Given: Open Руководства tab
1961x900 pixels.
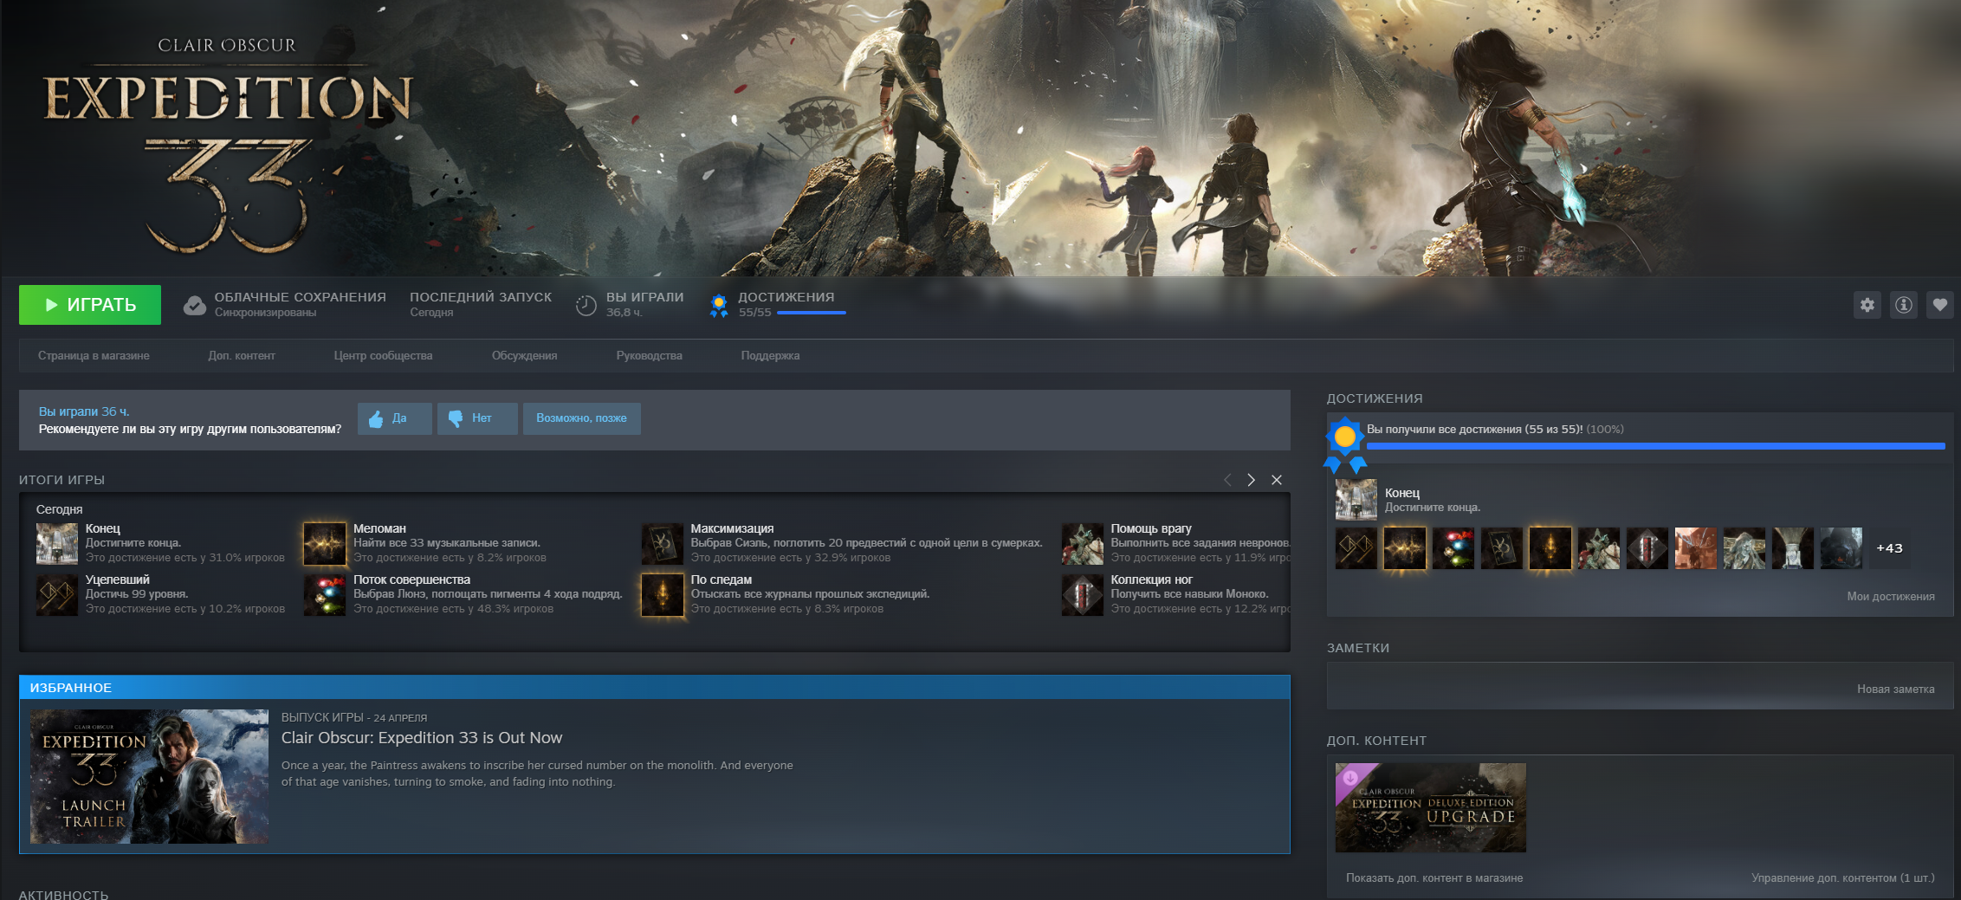Looking at the screenshot, I should point(650,356).
